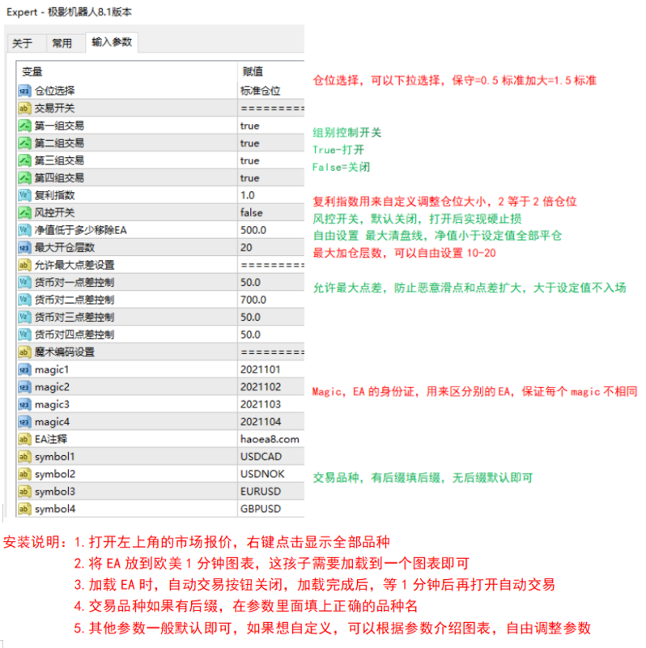Click the ab icon beside 魔术编码设置

click(x=23, y=352)
